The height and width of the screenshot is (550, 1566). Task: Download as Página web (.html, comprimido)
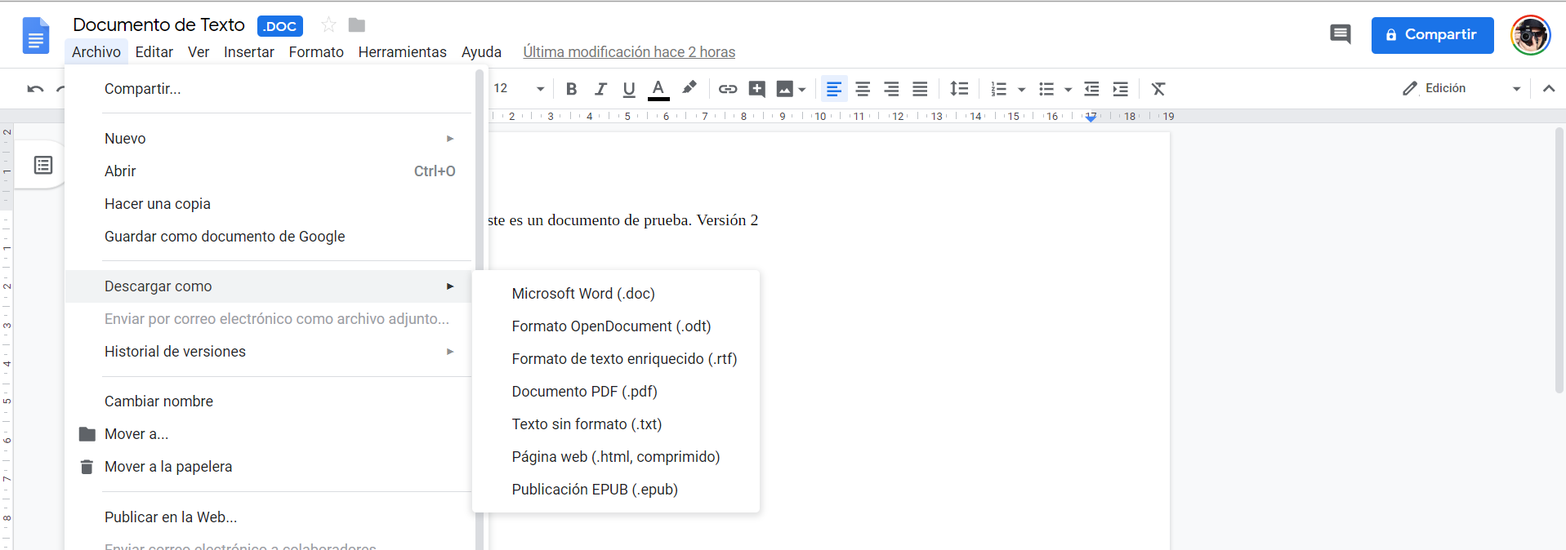pyautogui.click(x=616, y=456)
